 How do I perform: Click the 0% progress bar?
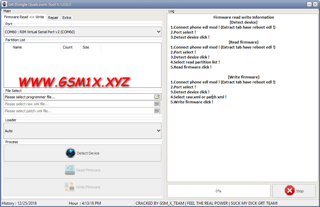click(x=218, y=191)
